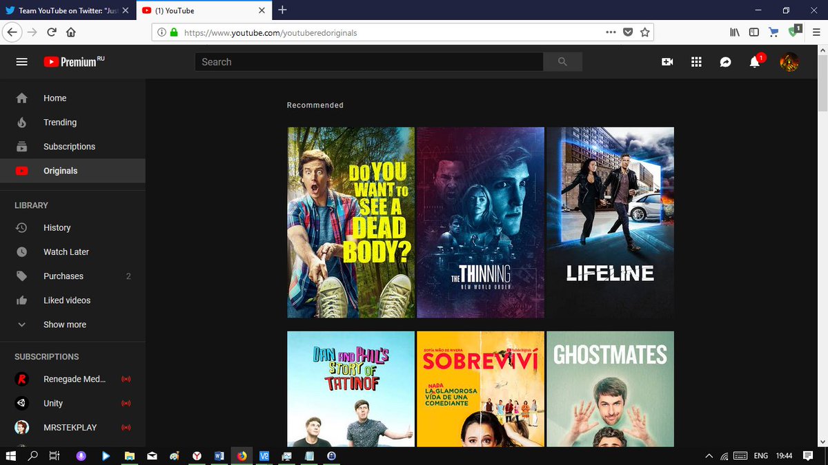Click the 19:44 taskbar clock
828x465 pixels.
(x=783, y=455)
